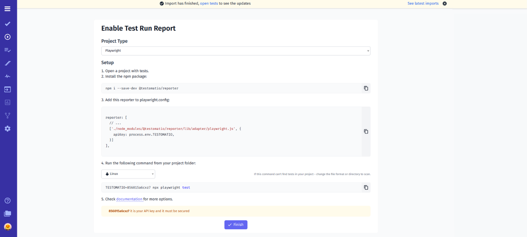Viewport: 527px width, 237px height.
Task: Click the emoji avatar at sidebar bottom
Action: point(7,227)
